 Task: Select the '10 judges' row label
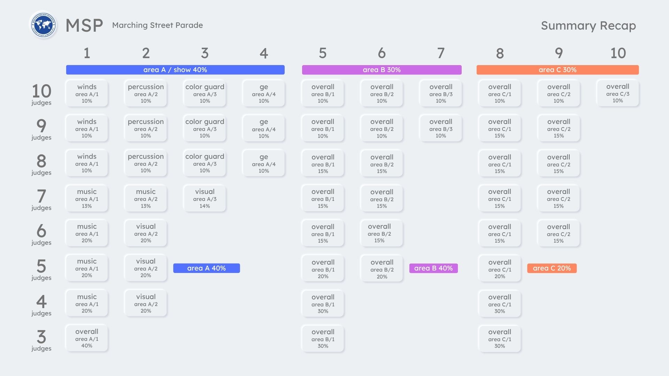tap(41, 94)
